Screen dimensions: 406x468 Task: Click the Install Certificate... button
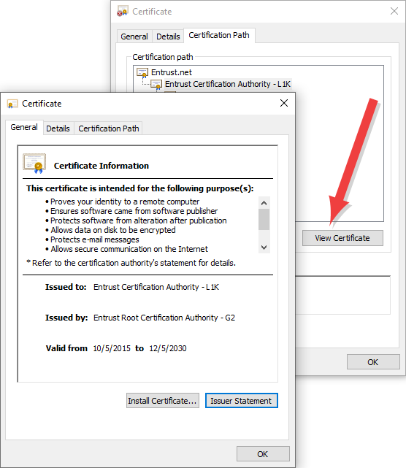162,401
